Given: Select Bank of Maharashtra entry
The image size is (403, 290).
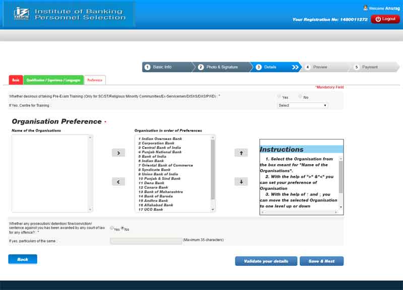Looking at the screenshot, I should coord(161,192).
